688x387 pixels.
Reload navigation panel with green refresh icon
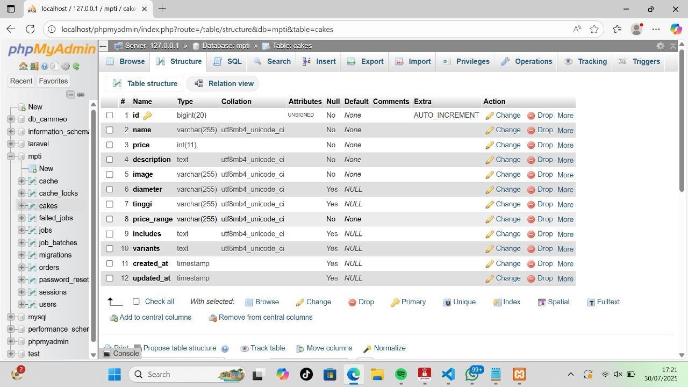[x=76, y=66]
